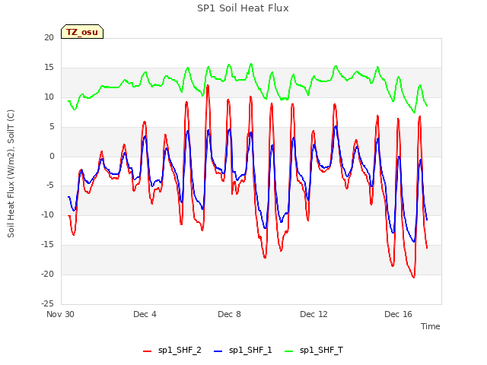The height and width of the screenshot is (365, 487).
Task: Click the 0 y-axis tick label
Action: (x=52, y=157)
